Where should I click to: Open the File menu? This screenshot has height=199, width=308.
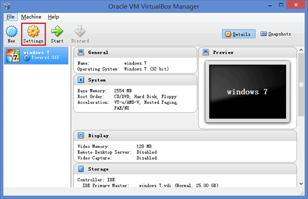(x=10, y=17)
